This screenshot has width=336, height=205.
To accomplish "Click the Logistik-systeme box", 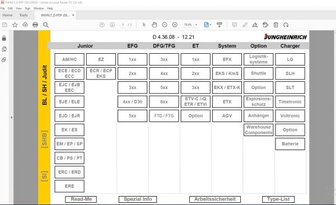I will coord(258,59).
